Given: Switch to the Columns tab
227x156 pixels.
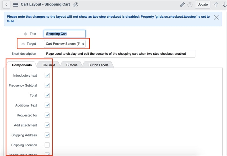Looking at the screenshot, I should pos(49,65).
